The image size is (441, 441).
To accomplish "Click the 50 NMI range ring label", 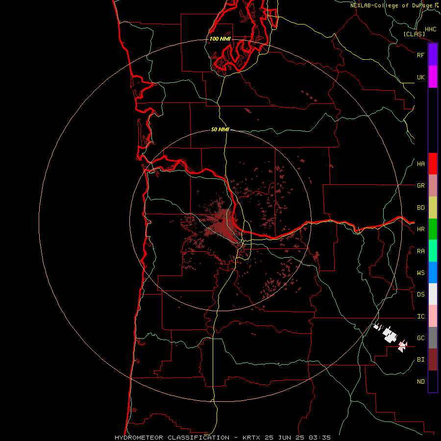I will coord(220,129).
